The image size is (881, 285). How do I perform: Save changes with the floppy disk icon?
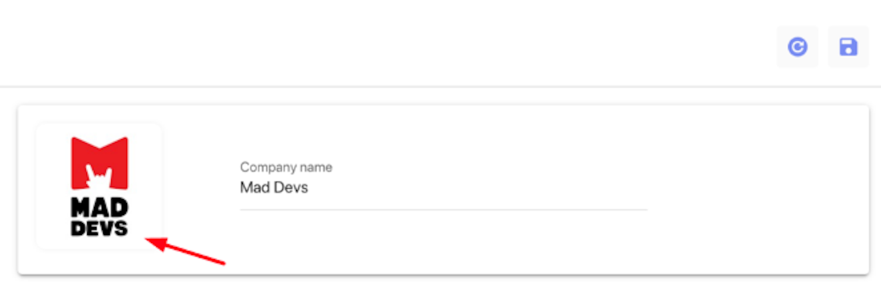click(848, 47)
